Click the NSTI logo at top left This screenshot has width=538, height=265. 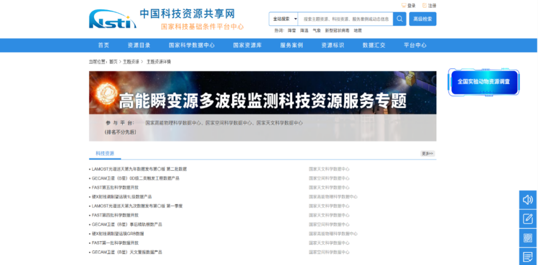click(109, 19)
